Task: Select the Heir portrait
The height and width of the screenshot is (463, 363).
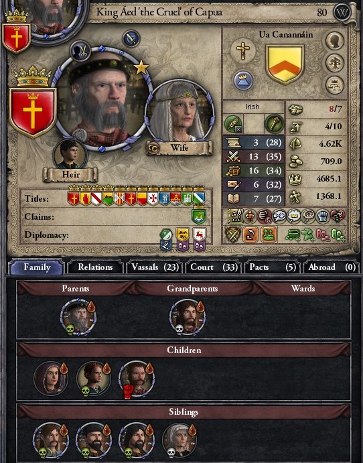Action: point(70,154)
